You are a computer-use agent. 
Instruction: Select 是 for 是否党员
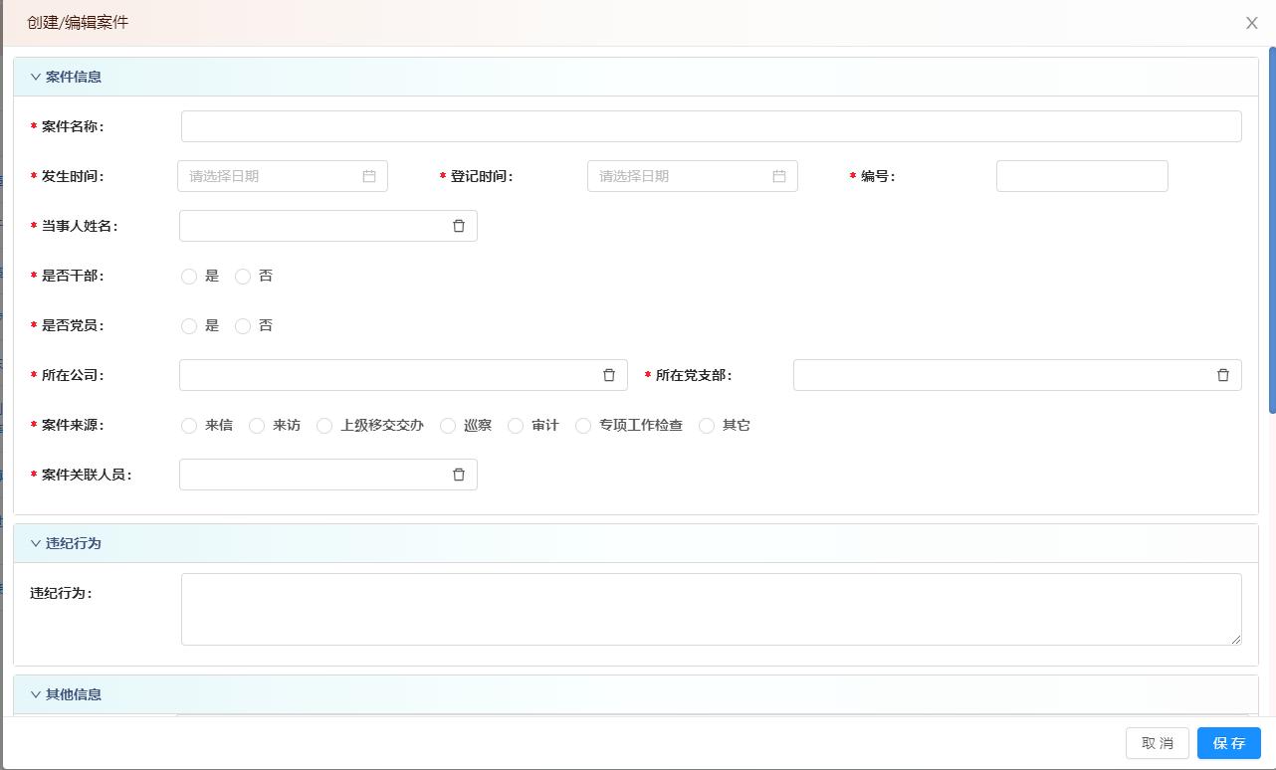(189, 326)
